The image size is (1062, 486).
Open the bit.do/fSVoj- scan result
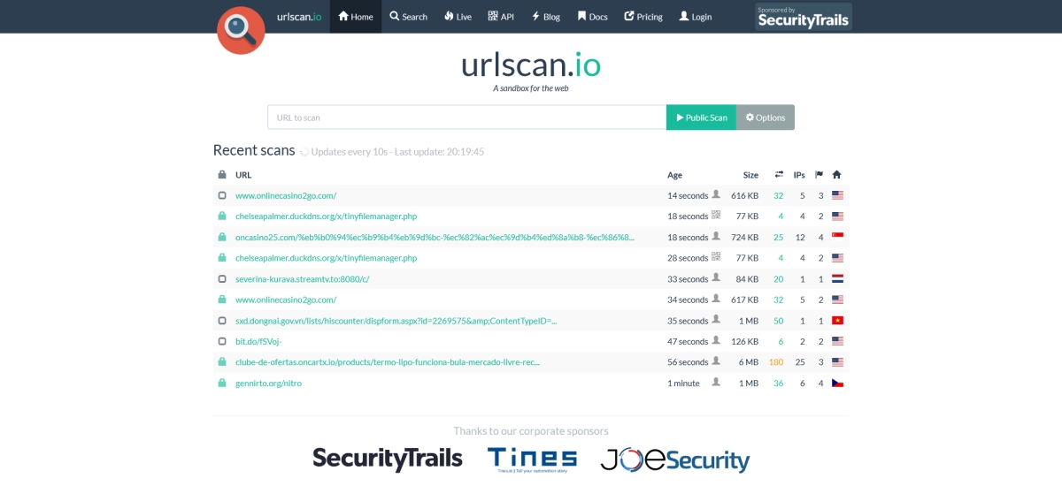coord(258,342)
